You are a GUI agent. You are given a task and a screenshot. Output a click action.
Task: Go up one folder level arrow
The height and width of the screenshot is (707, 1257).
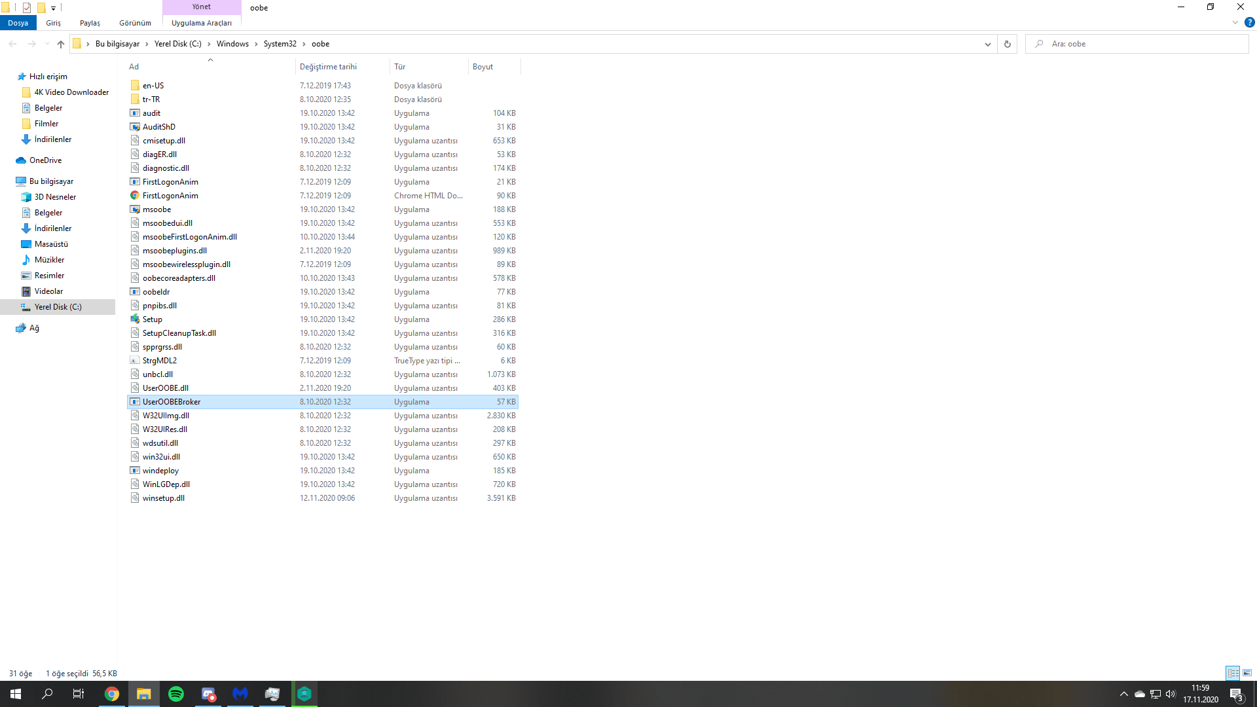[61, 44]
